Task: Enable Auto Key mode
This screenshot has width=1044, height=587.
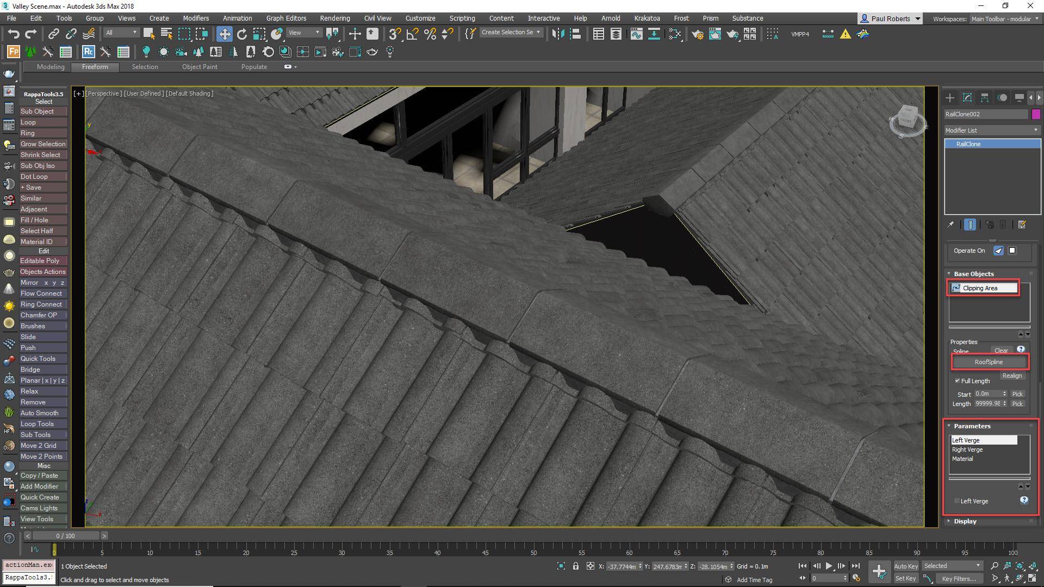Action: [906, 565]
